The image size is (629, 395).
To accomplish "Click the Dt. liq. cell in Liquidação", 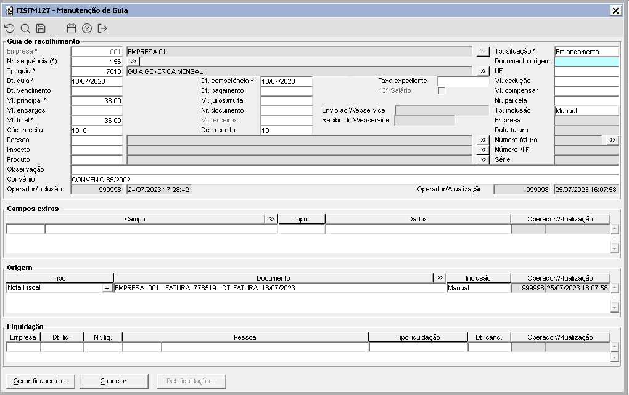I will click(x=62, y=347).
